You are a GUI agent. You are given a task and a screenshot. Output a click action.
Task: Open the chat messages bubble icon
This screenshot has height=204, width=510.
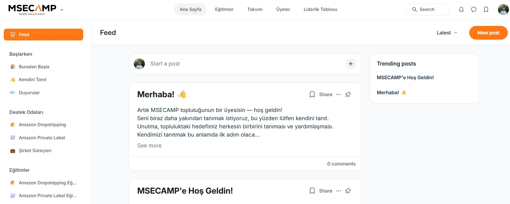[x=474, y=10]
